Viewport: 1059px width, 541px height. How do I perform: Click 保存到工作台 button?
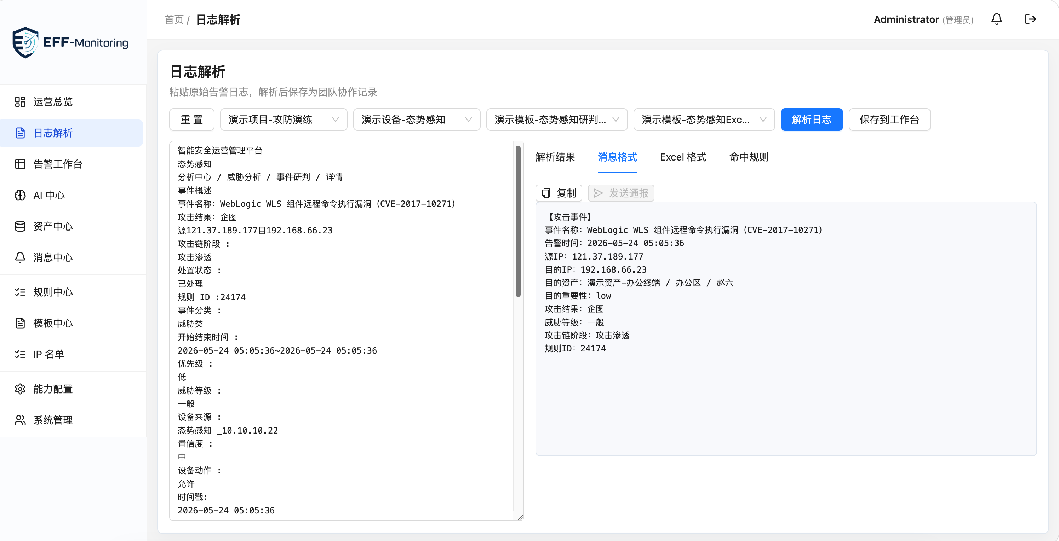(x=889, y=120)
